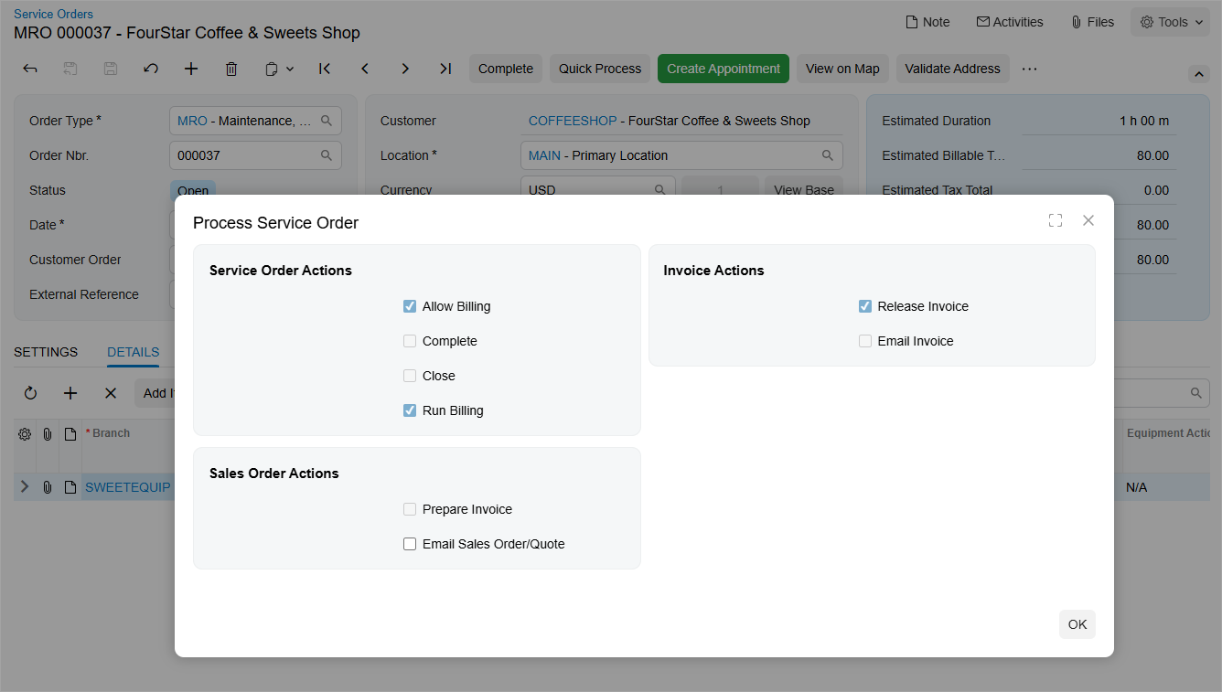The width and height of the screenshot is (1222, 692).
Task: Add new record with plus icon
Action: tap(191, 69)
